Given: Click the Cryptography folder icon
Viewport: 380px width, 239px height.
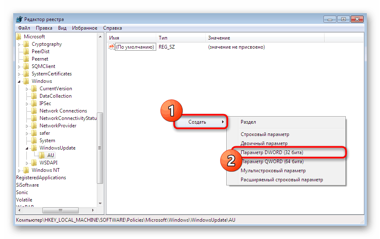Looking at the screenshot, I should pyautogui.click(x=26, y=44).
